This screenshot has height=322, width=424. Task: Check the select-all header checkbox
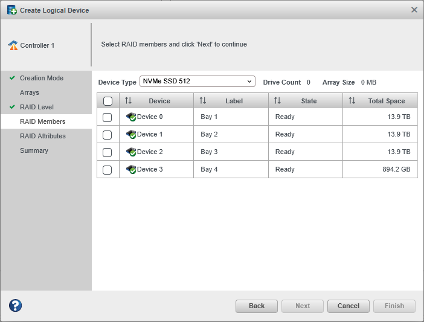[108, 101]
